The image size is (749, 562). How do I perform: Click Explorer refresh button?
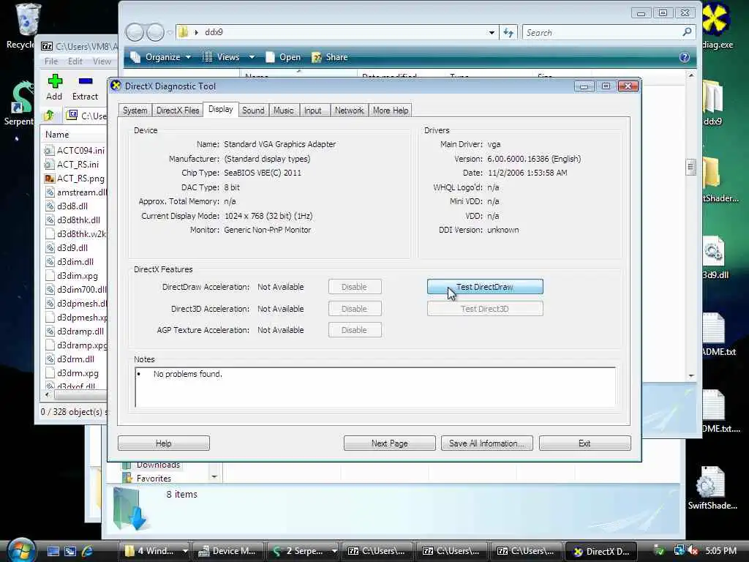[508, 32]
